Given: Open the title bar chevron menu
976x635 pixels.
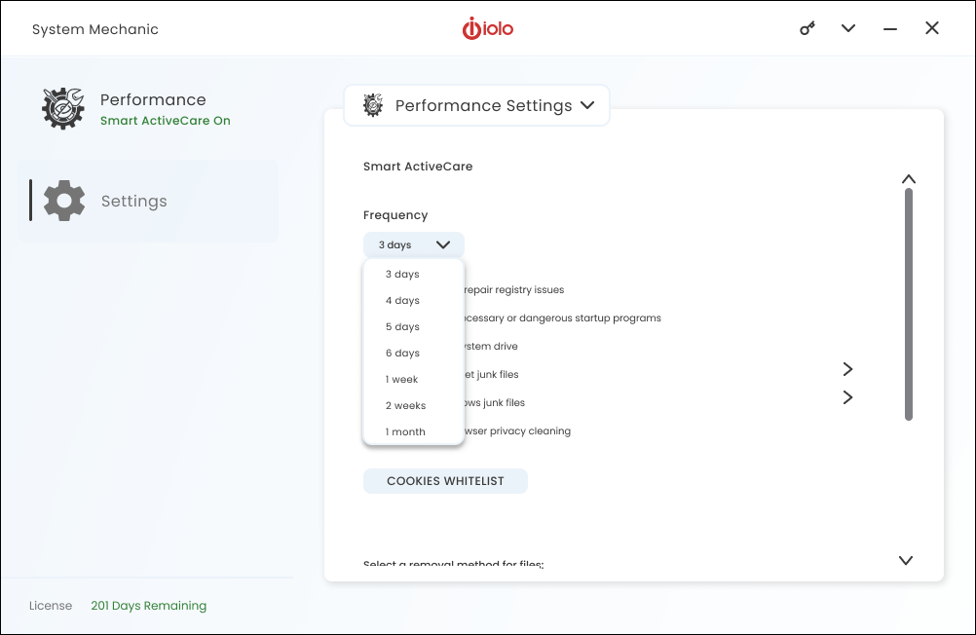Looking at the screenshot, I should pos(847,28).
